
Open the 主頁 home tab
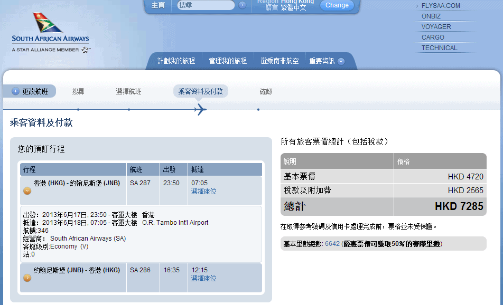(x=158, y=5)
